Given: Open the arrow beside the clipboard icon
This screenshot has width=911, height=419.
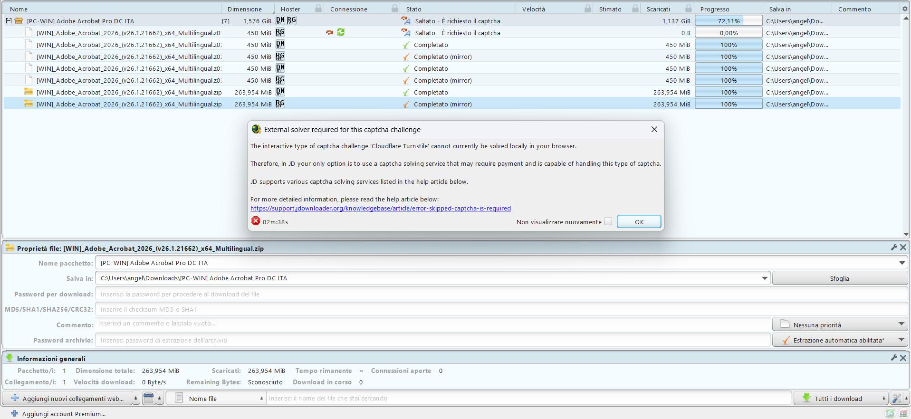Looking at the screenshot, I should [x=160, y=398].
